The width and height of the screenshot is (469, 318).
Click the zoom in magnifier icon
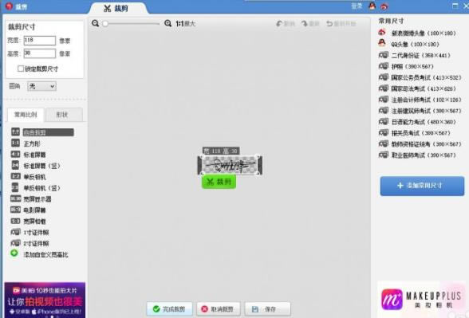pos(168,23)
